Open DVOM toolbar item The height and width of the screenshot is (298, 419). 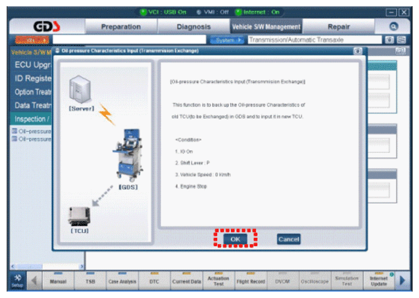coord(283,281)
